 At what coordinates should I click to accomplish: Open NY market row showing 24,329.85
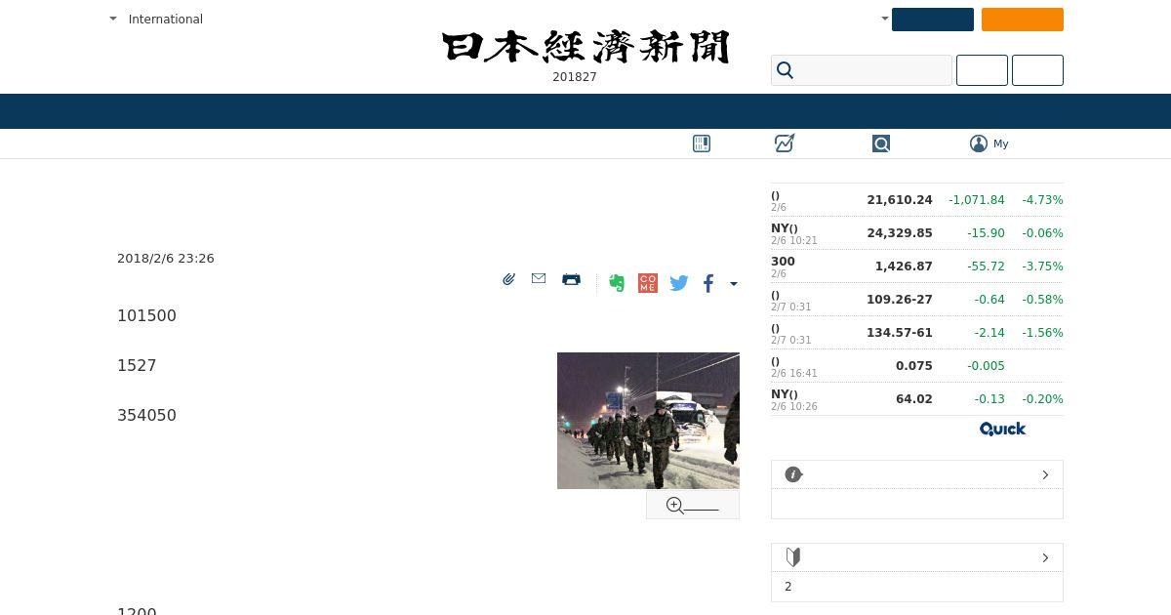pyautogui.click(x=917, y=233)
